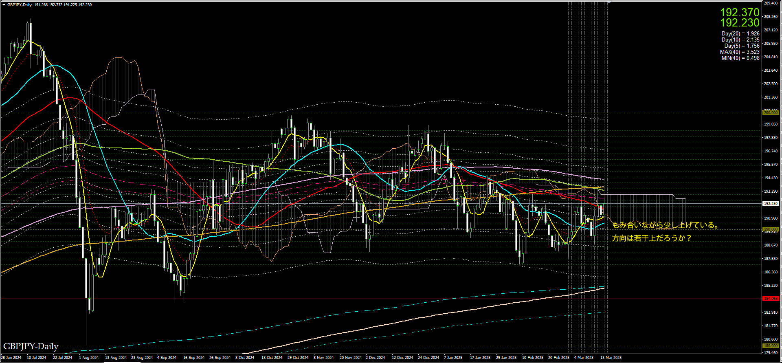
Task: Click the 10 Feb 2025 date label
Action: click(533, 358)
